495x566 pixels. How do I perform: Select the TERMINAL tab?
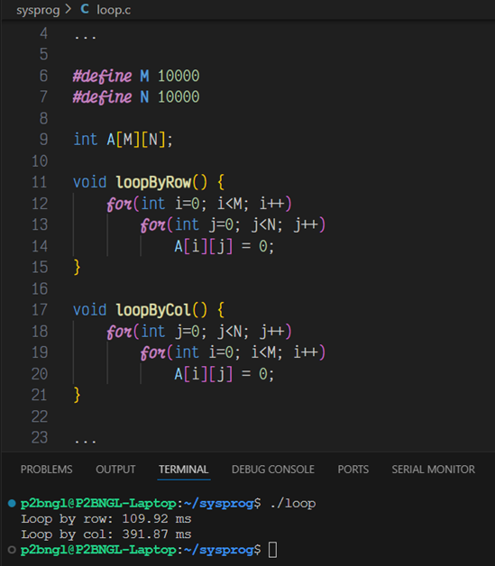pyautogui.click(x=183, y=470)
